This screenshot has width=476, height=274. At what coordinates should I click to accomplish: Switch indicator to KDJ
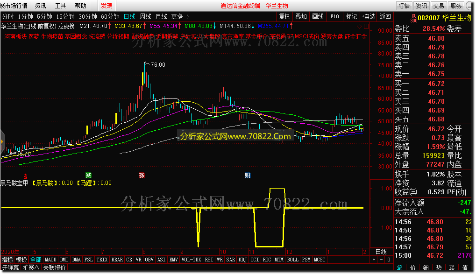[x=242, y=260]
